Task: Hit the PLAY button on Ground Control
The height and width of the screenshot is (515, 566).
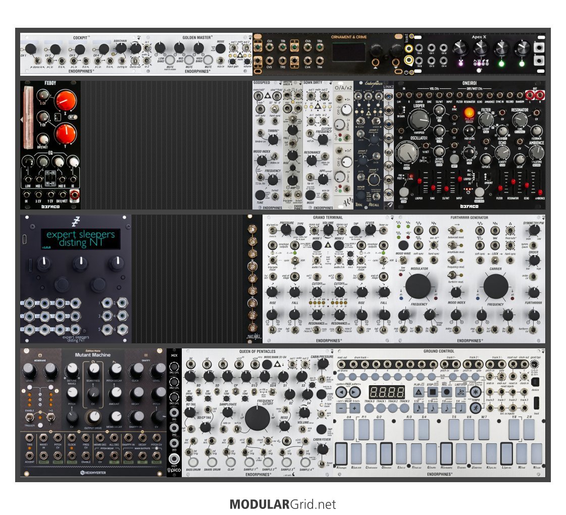Action: [419, 392]
